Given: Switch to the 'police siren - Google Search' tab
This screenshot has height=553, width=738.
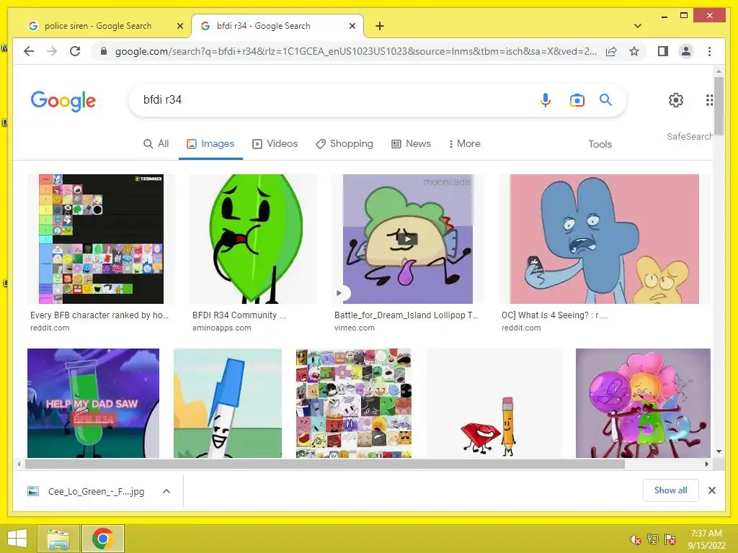Looking at the screenshot, I should coord(98,26).
